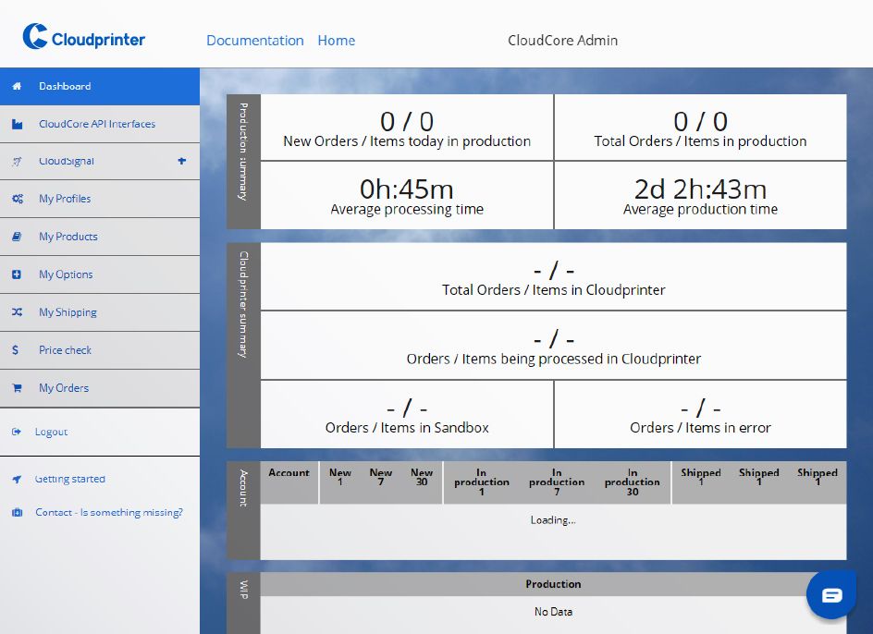This screenshot has height=634, width=873.
Task: Click the Production summary vertical label
Action: click(x=243, y=152)
